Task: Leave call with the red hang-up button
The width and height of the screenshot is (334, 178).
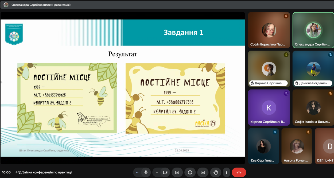Action: coord(239,172)
